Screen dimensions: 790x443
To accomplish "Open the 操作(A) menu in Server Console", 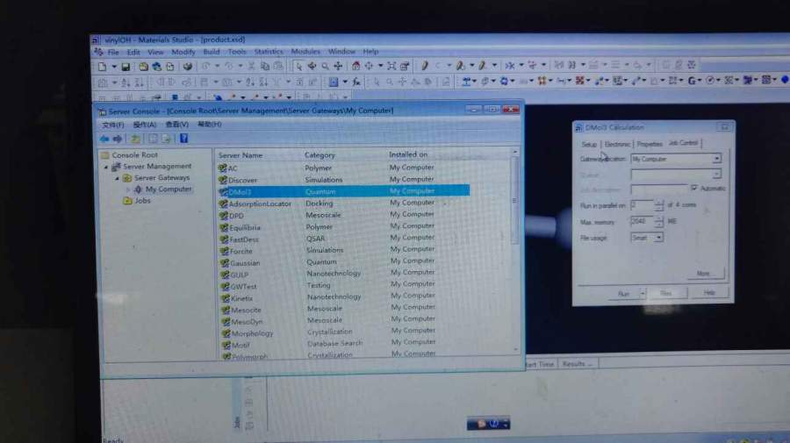I will click(145, 125).
